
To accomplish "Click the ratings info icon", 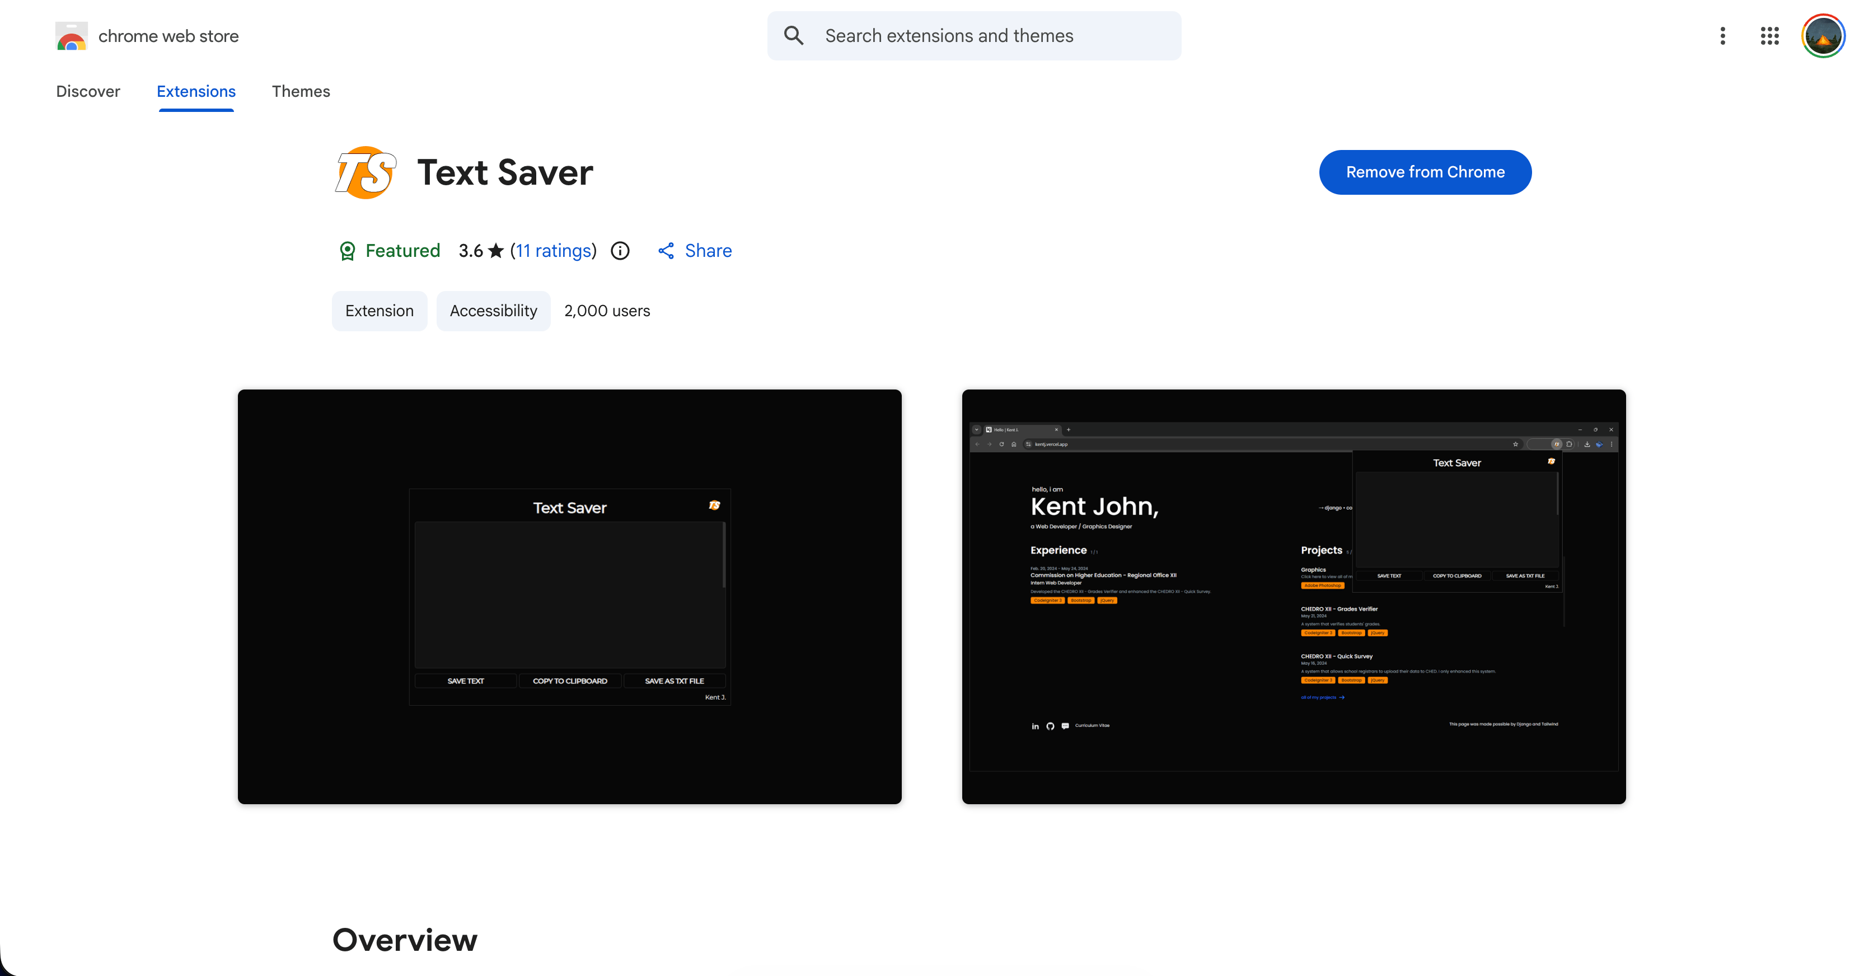I will point(620,250).
